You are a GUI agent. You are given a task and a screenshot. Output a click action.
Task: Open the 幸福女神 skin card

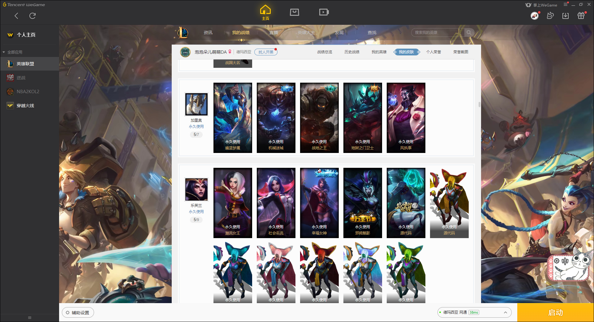[x=319, y=203]
